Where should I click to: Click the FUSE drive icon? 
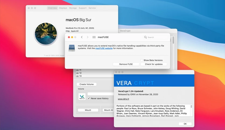pos(72,48)
